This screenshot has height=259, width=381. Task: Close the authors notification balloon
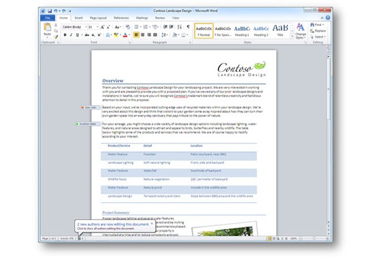coord(152,223)
